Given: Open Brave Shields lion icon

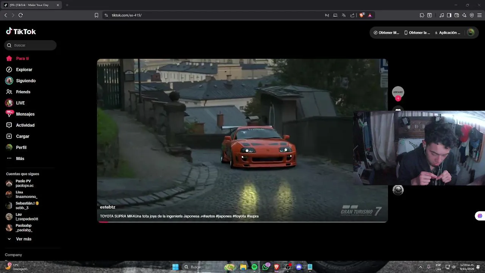Looking at the screenshot, I should click(361, 15).
